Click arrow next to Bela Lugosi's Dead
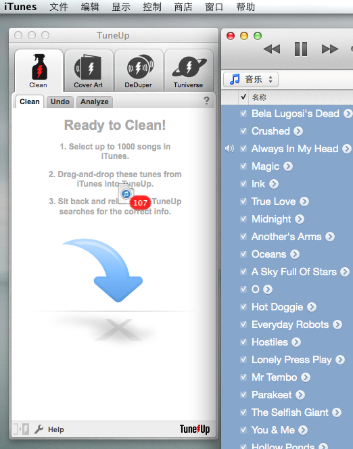353x449 pixels. 348,114
